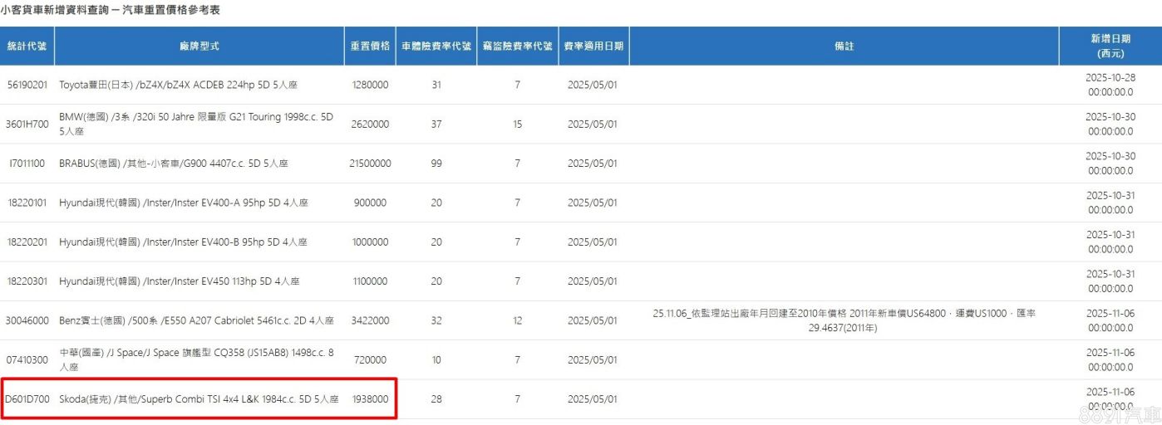This screenshot has height=425, width=1162.
Task: Click the Benz E550 Cabriolet remark text
Action: 844,320
